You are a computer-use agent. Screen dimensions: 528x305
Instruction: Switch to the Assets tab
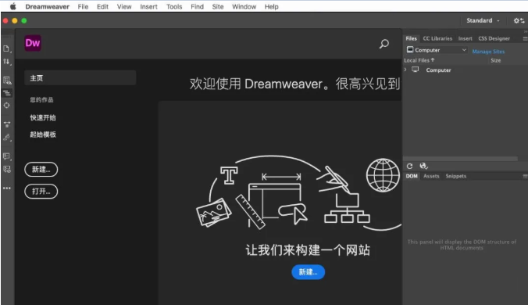431,176
